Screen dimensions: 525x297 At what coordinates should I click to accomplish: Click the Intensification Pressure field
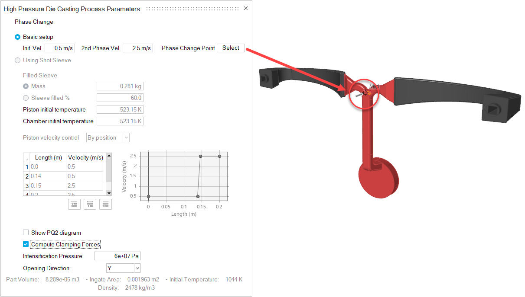(x=117, y=256)
